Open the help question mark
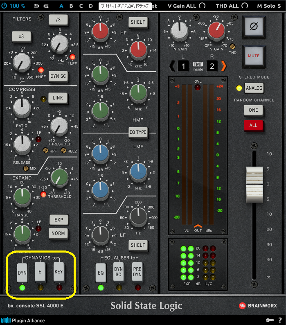 280,320
